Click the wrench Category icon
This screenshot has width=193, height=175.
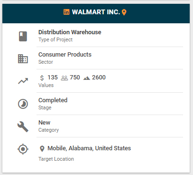23,126
